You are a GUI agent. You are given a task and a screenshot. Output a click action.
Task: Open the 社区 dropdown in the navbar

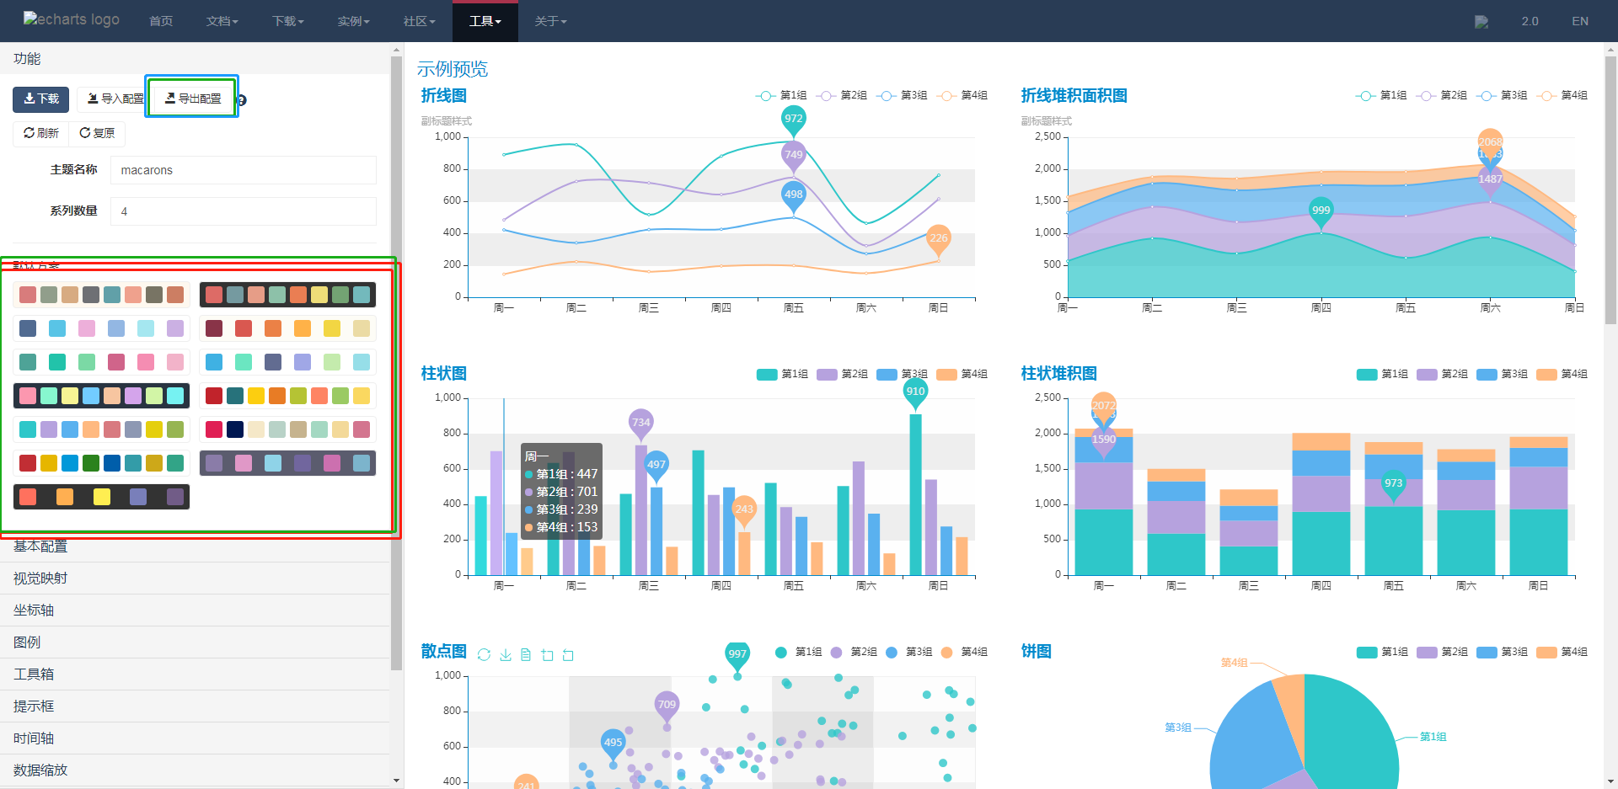[x=420, y=21]
